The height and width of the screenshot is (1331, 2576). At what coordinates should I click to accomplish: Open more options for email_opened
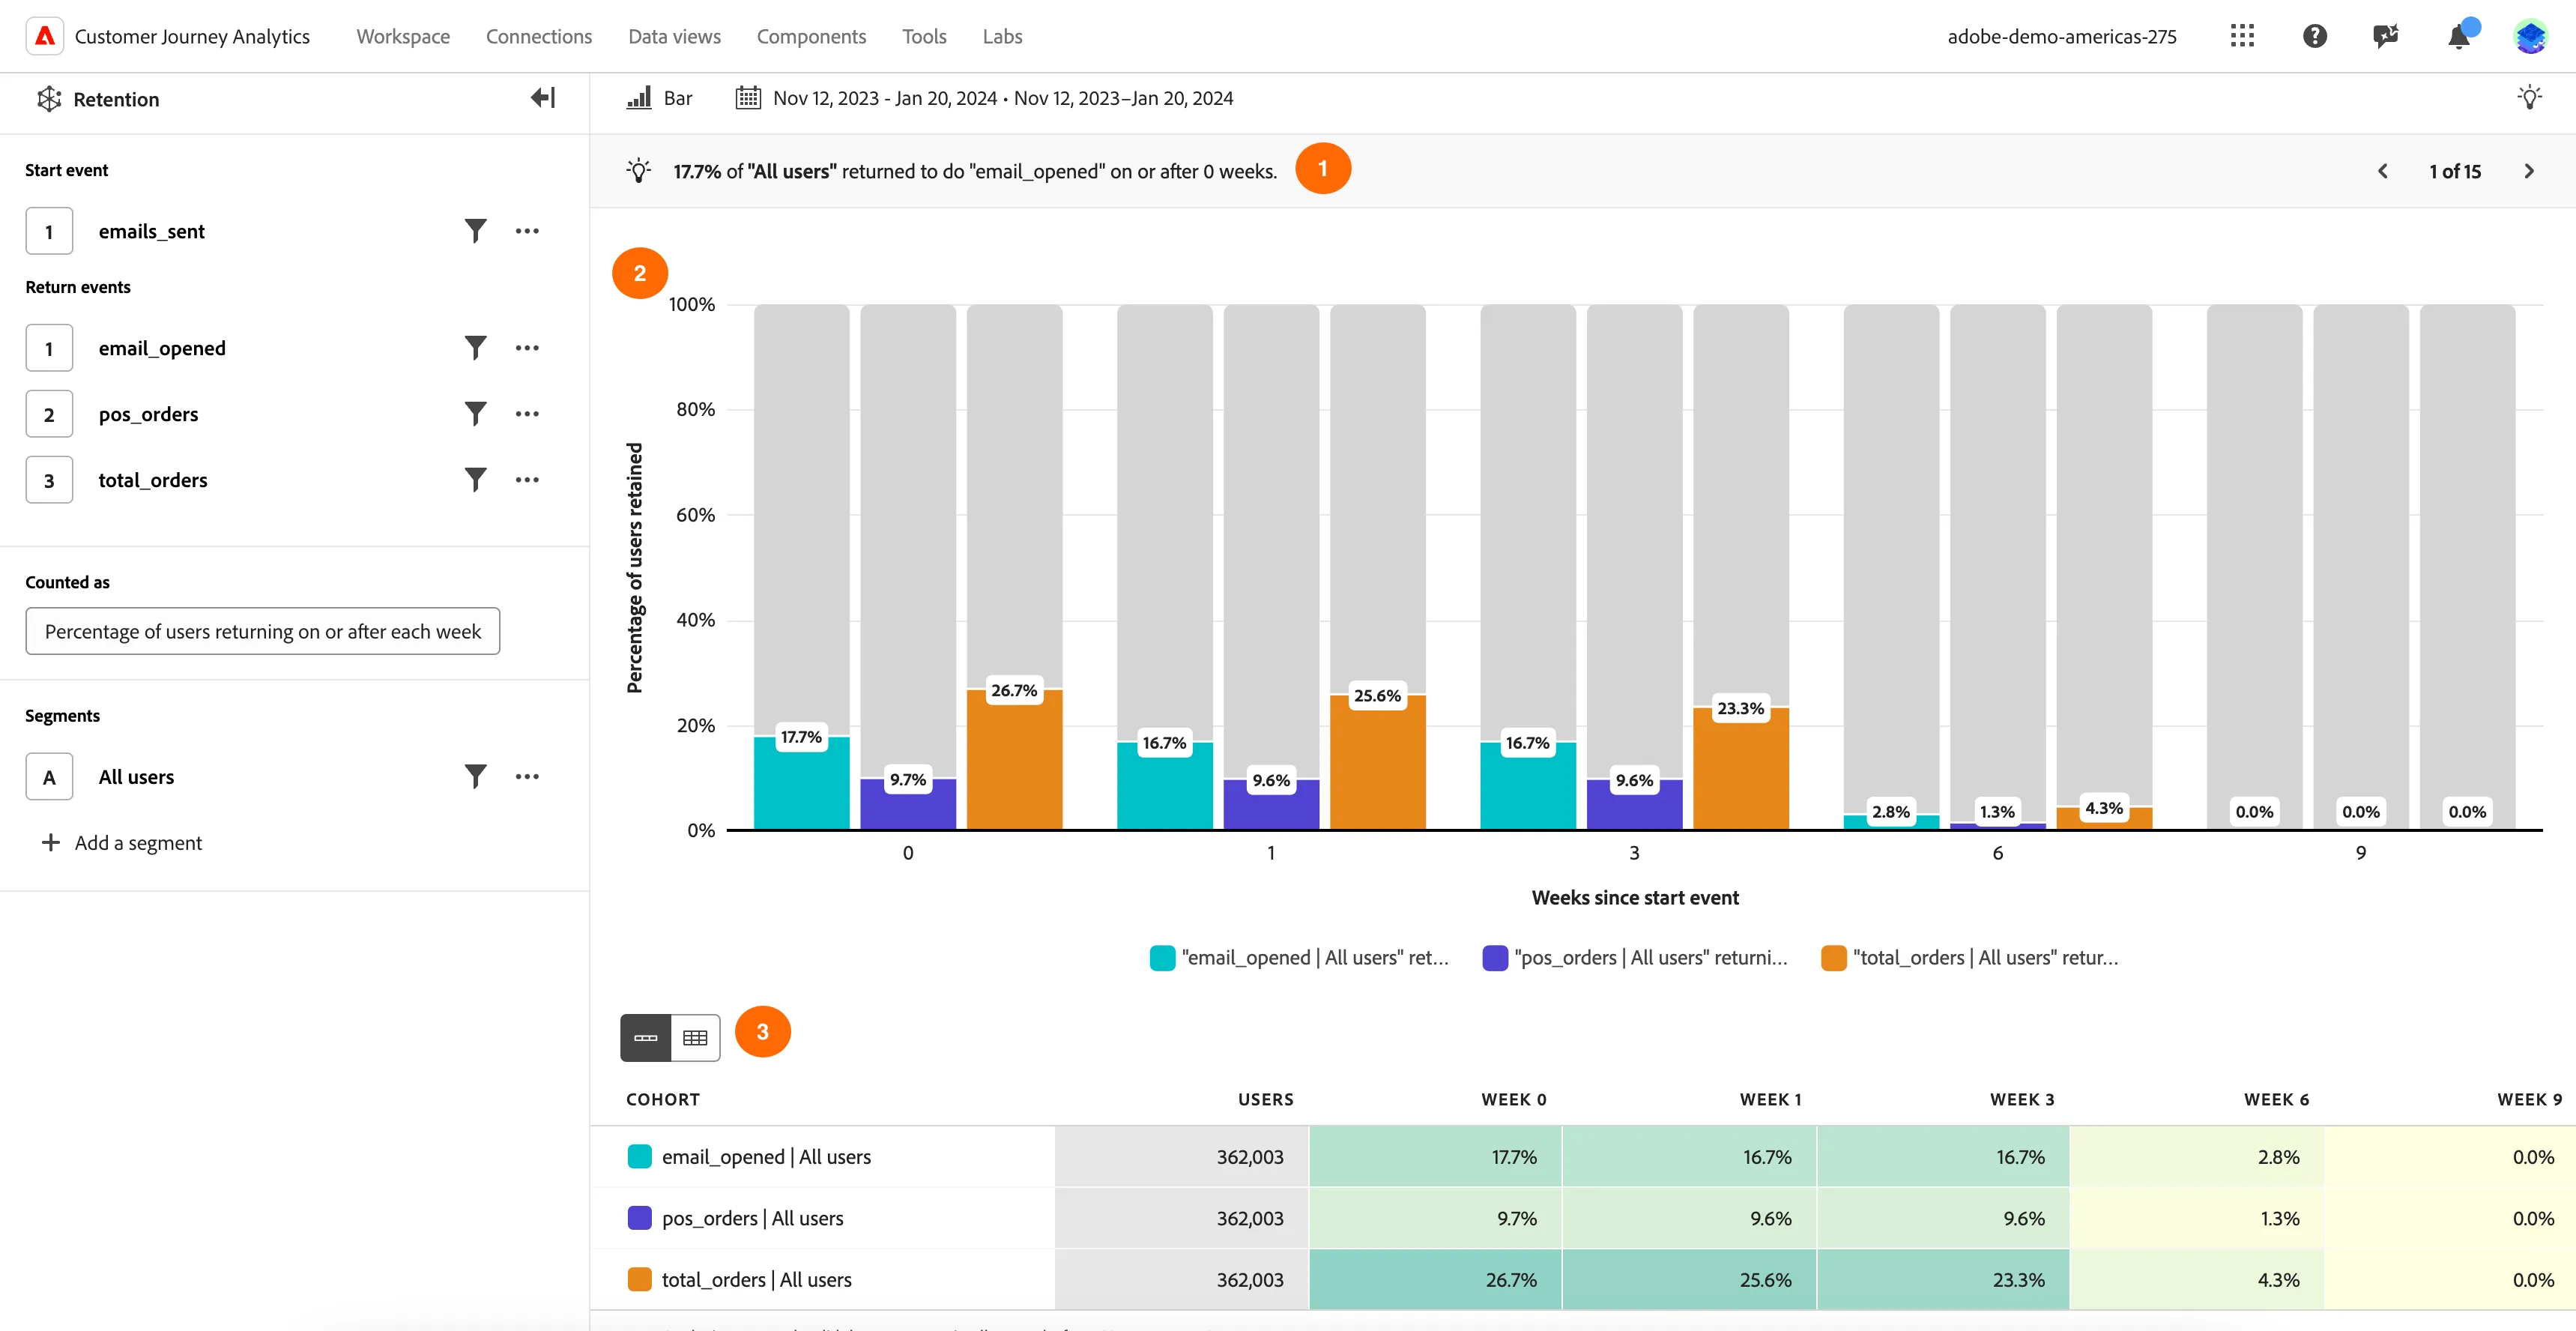coord(527,348)
